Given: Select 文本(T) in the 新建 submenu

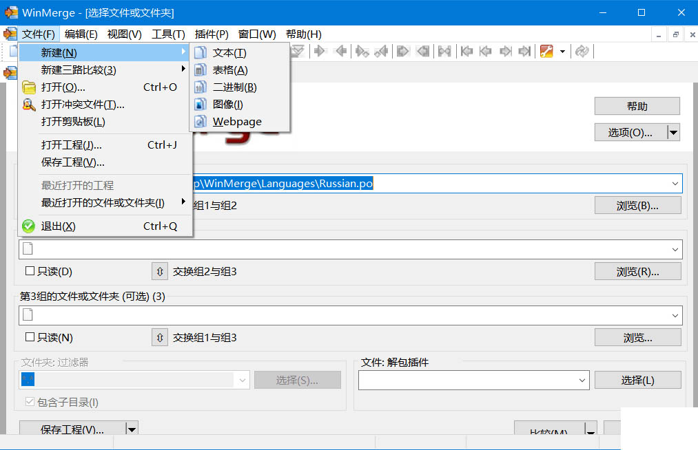Looking at the screenshot, I should 240,52.
